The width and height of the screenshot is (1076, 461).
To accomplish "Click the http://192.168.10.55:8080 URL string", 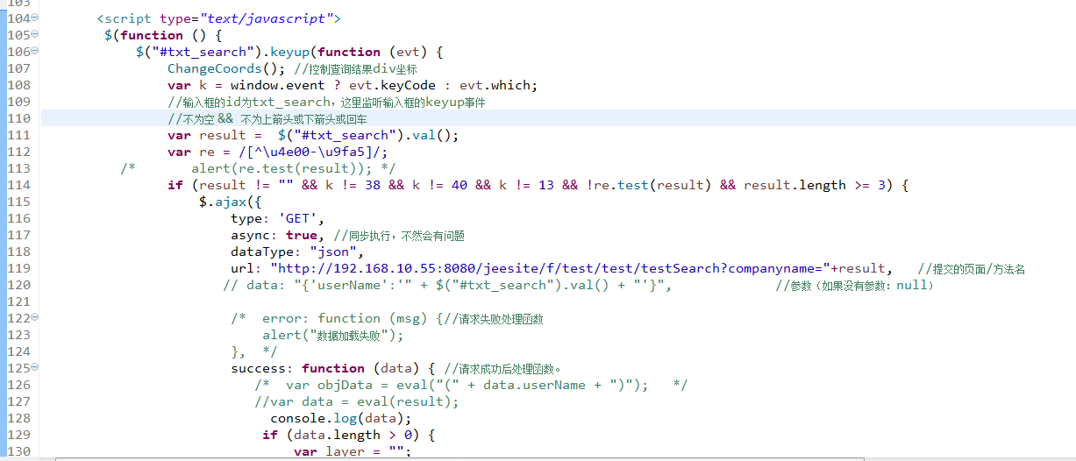I will 550,268.
